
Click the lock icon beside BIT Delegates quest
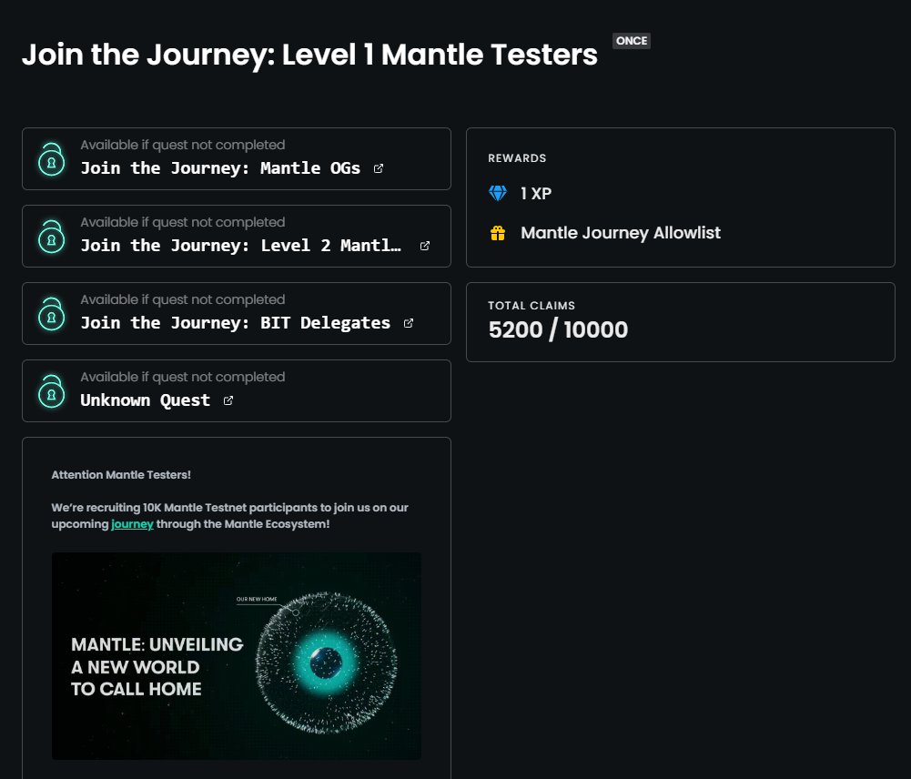[52, 314]
